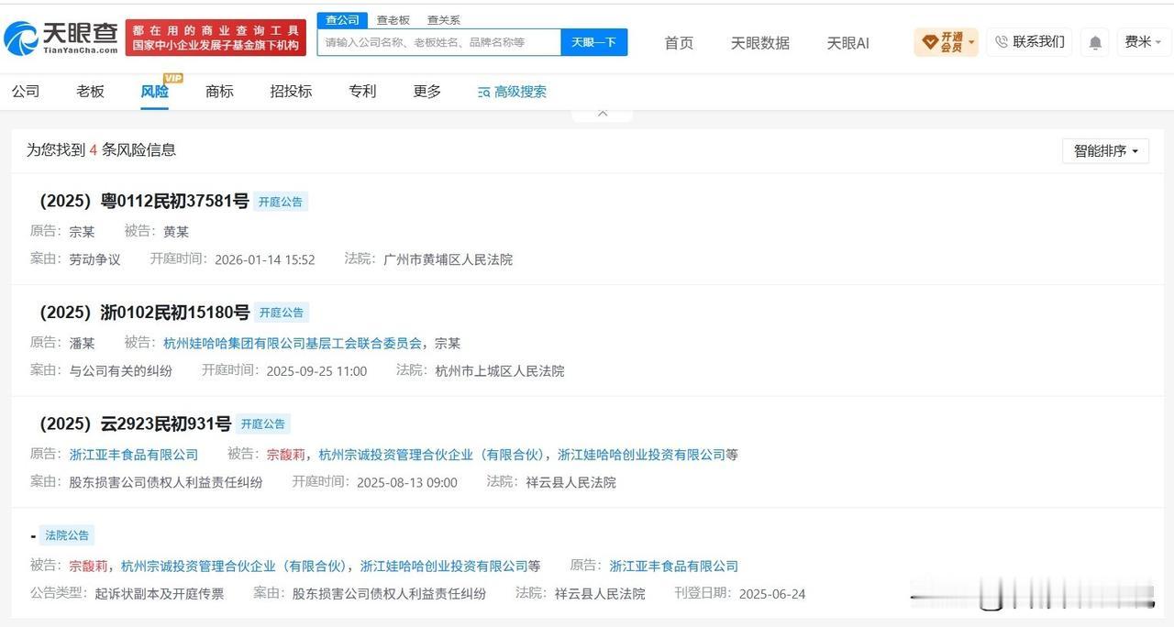Click the red promotional banner 都在用的商业查询工具
This screenshot has width=1174, height=627.
(x=216, y=38)
